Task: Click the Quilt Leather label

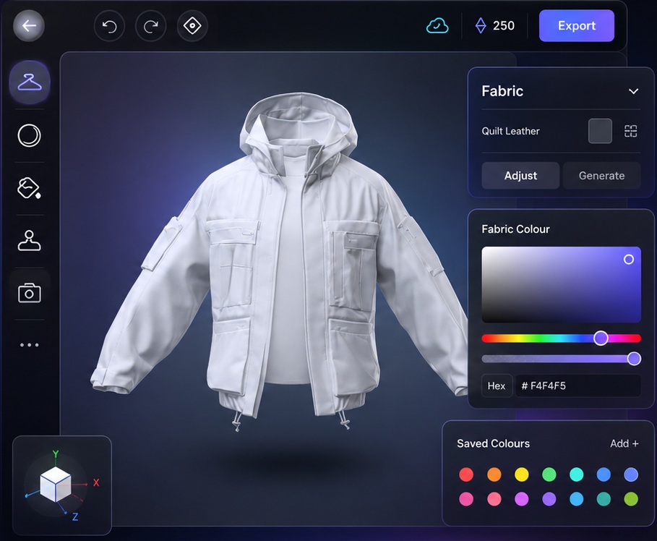Action: tap(510, 131)
